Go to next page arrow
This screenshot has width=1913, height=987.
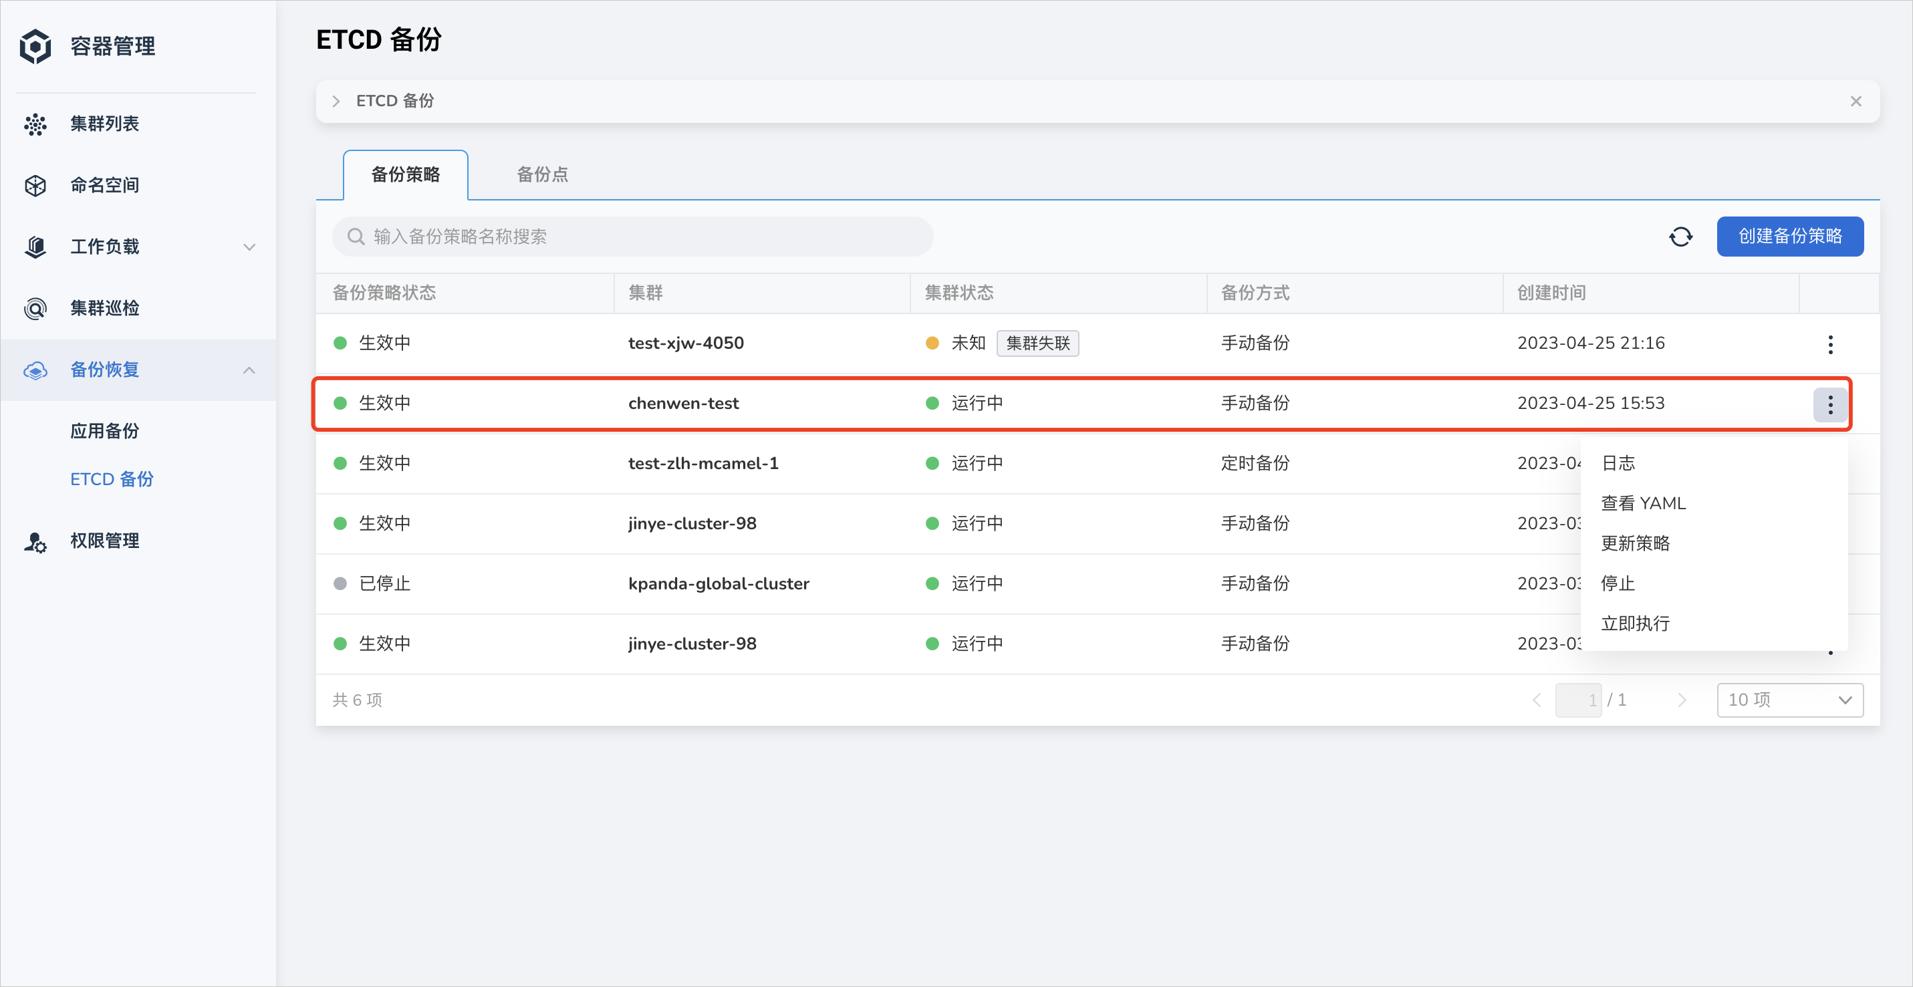[x=1681, y=700]
